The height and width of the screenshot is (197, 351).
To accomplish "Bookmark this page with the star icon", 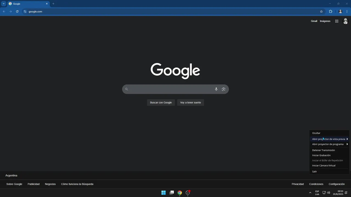I will point(321,11).
